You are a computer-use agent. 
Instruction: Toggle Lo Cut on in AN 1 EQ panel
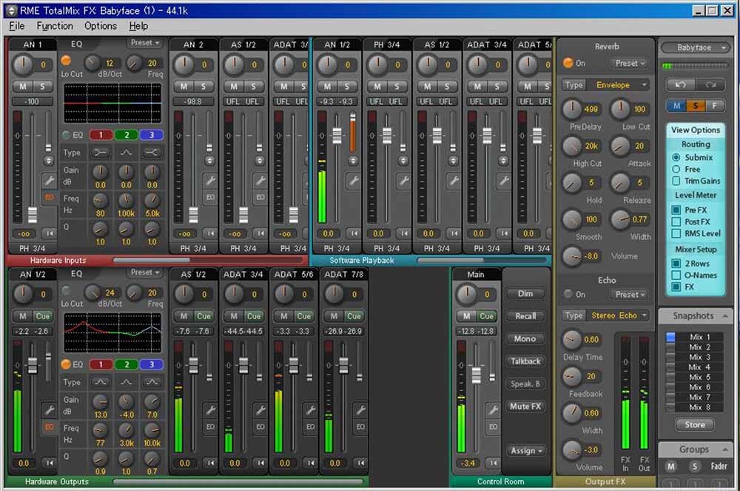coord(66,61)
